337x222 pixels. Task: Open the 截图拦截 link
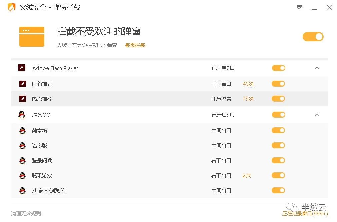coord(135,45)
